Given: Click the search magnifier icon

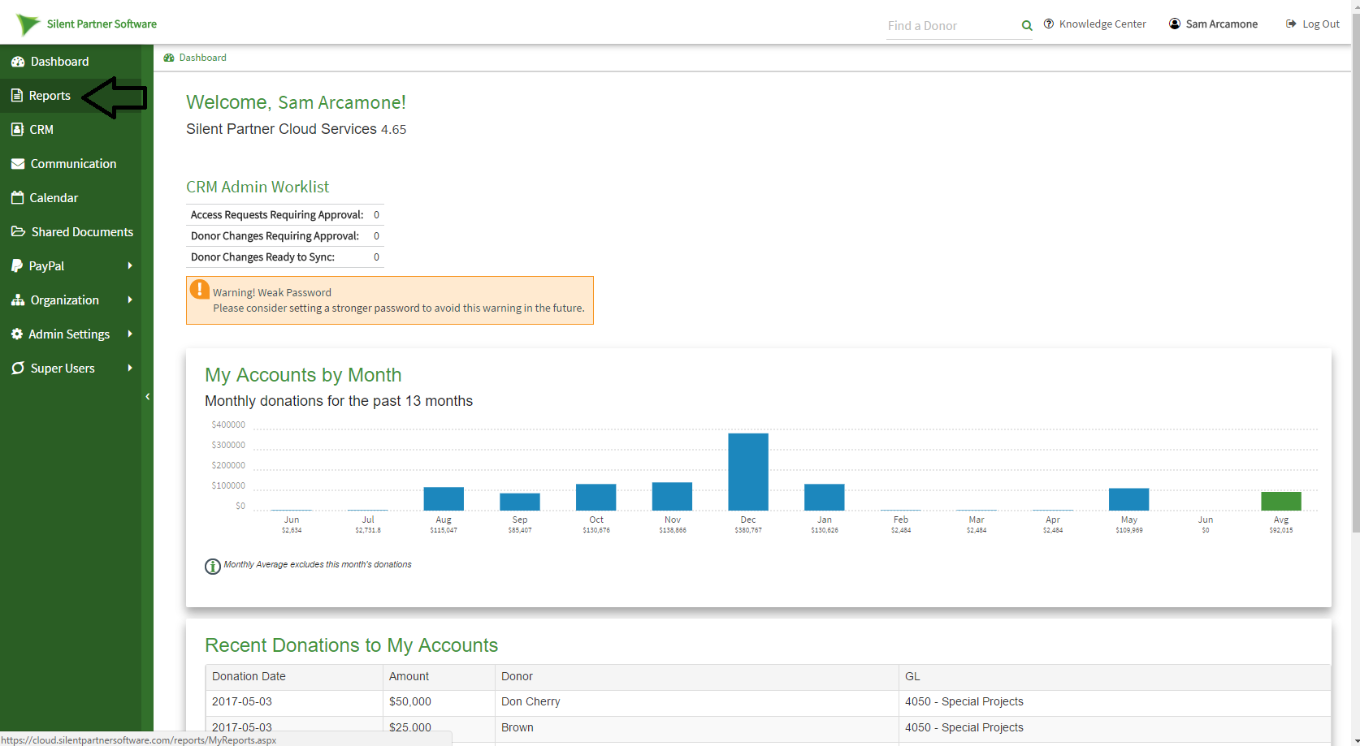Looking at the screenshot, I should point(1027,26).
